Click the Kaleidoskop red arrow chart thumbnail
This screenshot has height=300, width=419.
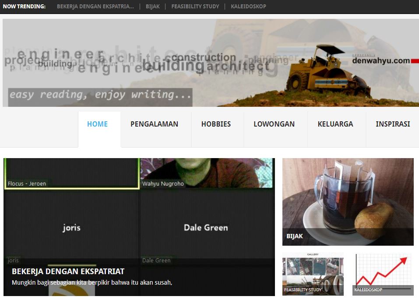(x=383, y=272)
